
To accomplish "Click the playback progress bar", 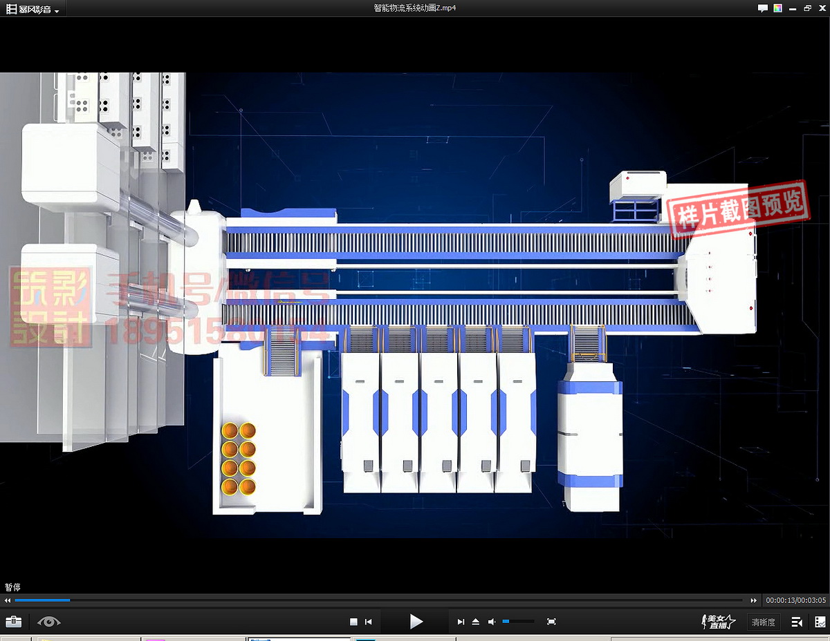I will tap(380, 600).
